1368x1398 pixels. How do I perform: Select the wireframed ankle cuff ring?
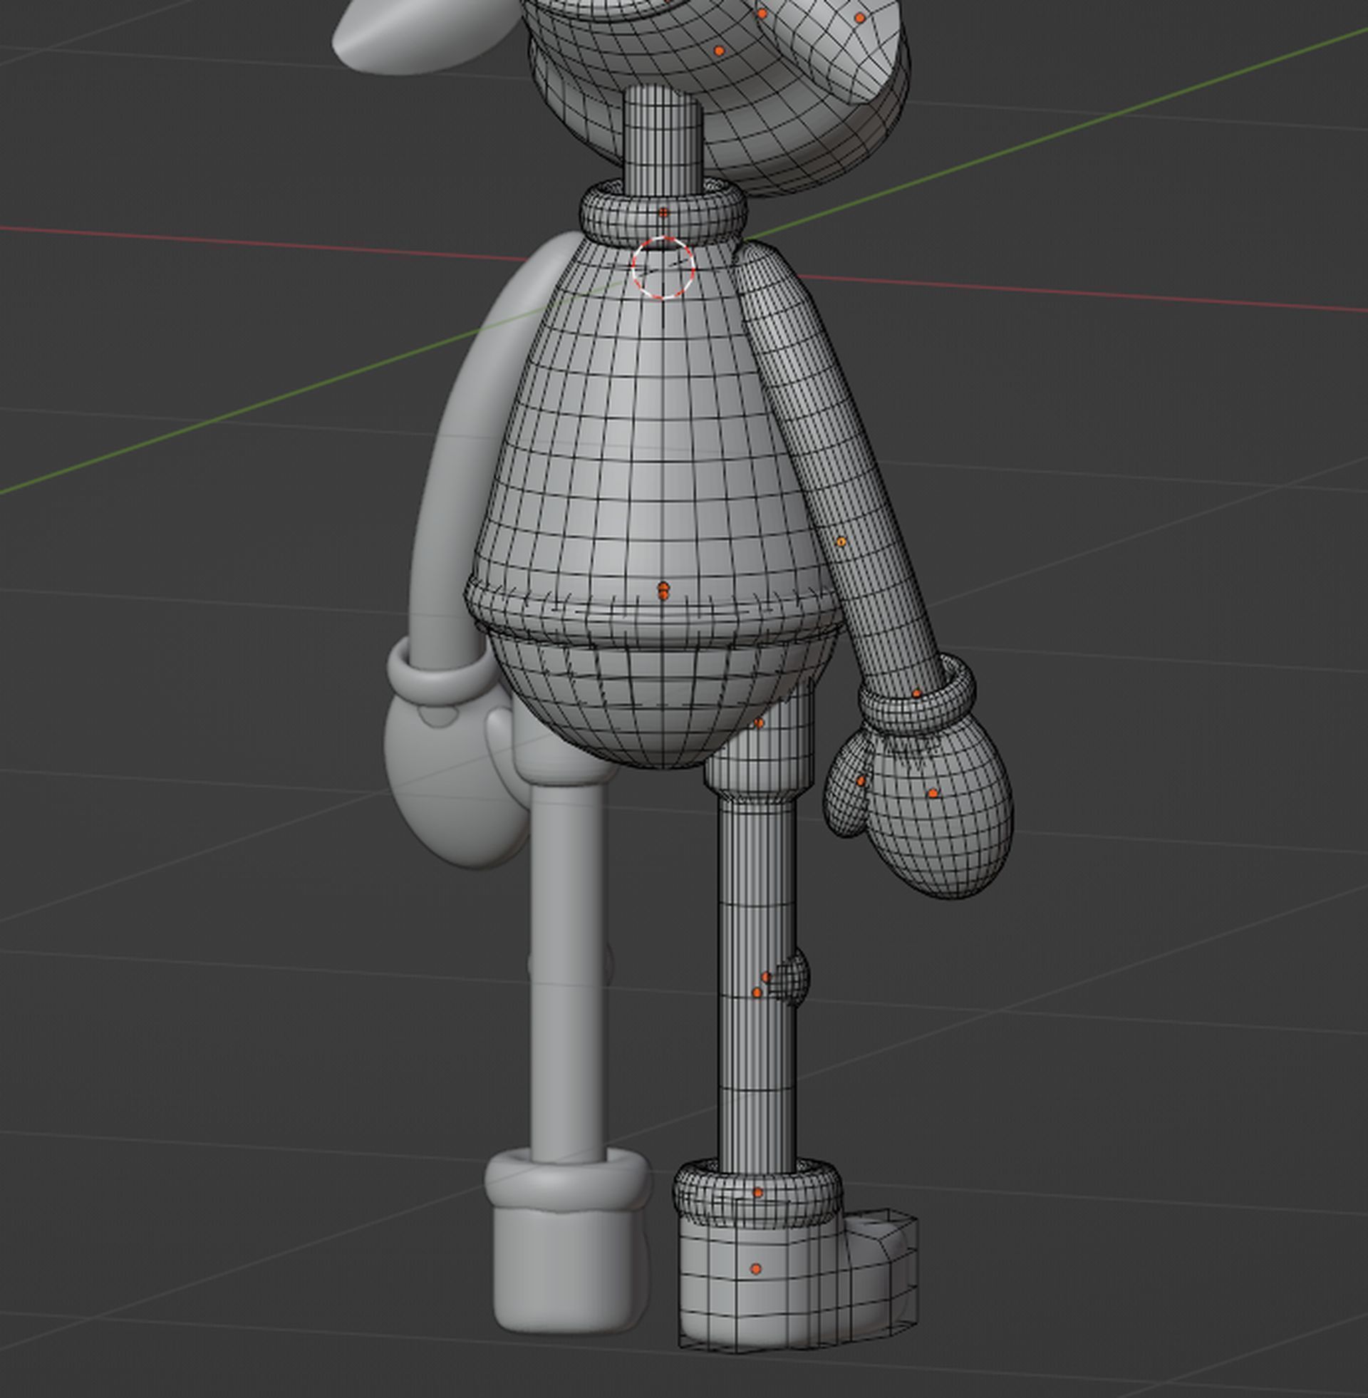(757, 1193)
